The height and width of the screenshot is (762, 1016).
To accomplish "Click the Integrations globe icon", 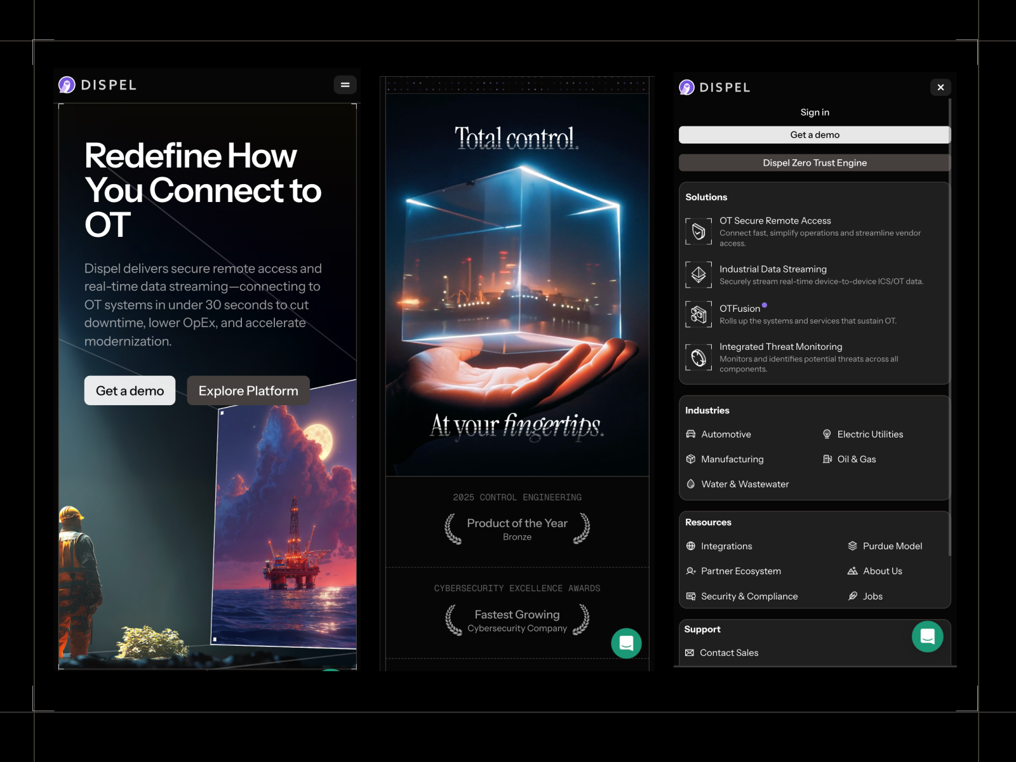I will (x=691, y=546).
